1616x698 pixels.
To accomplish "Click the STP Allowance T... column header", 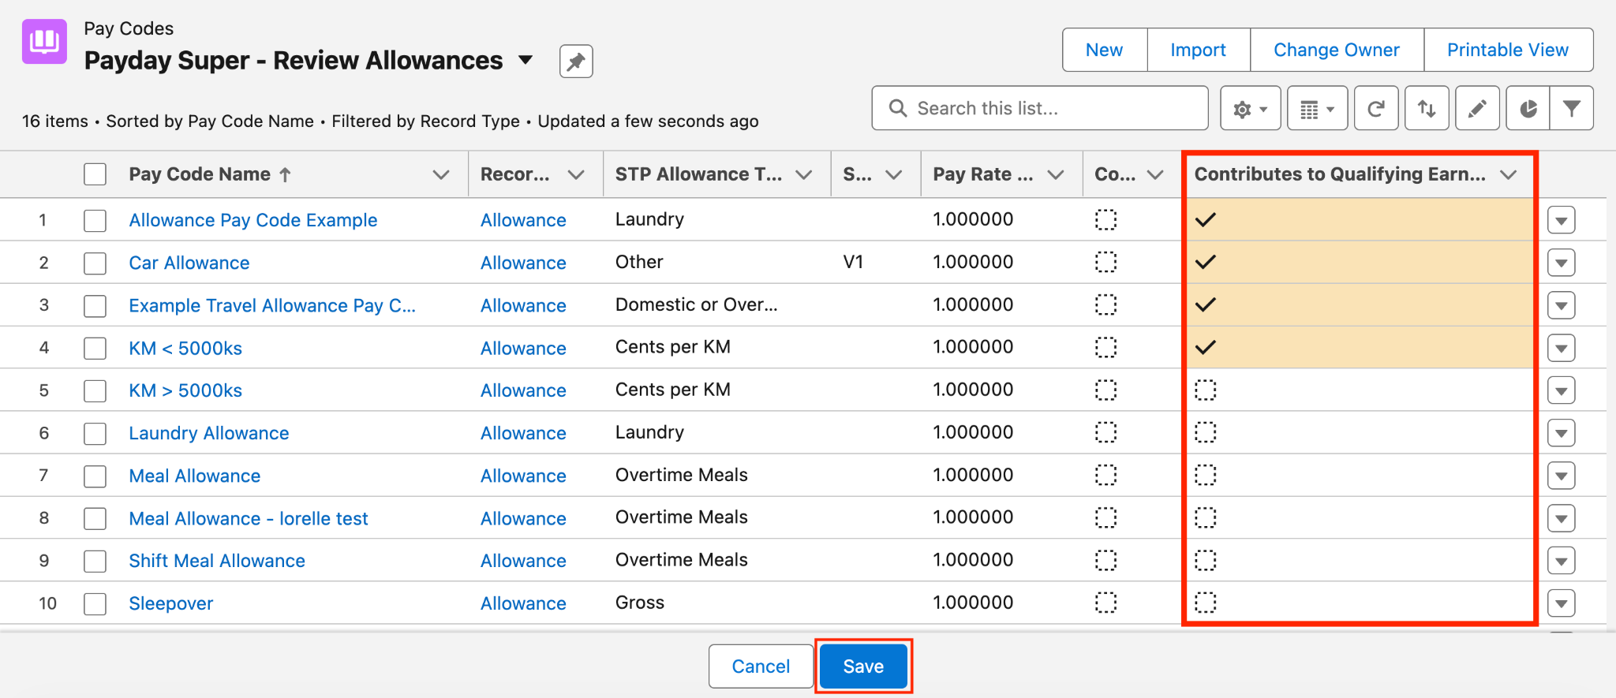I will [x=699, y=174].
